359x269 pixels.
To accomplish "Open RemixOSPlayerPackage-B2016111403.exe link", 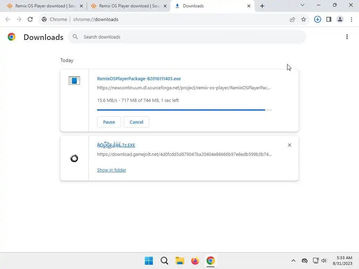I will pos(139,78).
